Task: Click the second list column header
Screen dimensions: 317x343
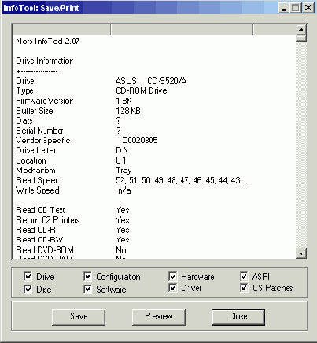Action: (x=182, y=30)
